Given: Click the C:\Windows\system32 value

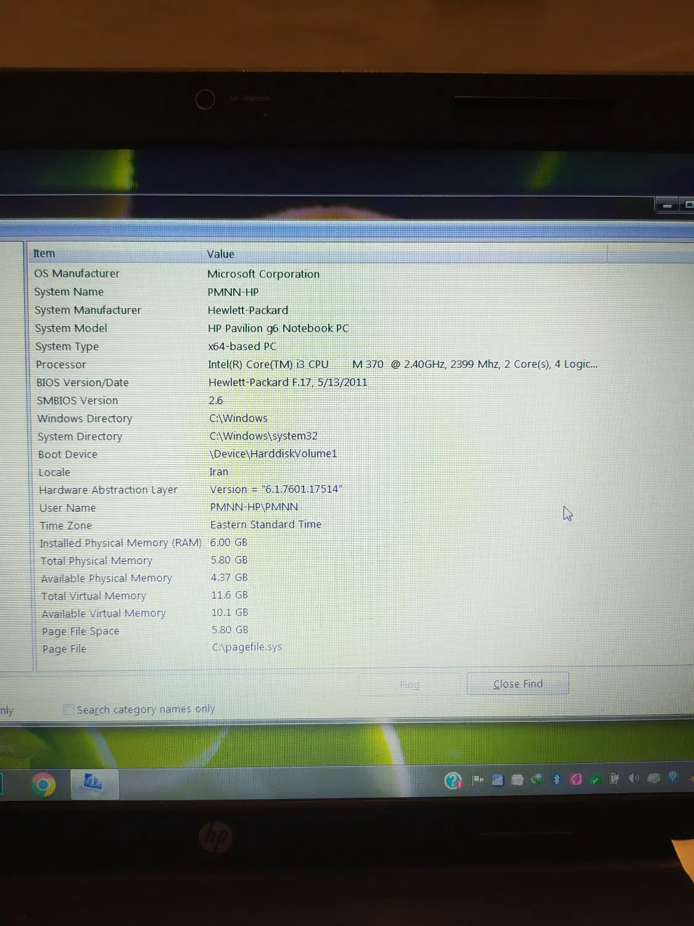Looking at the screenshot, I should [x=263, y=436].
